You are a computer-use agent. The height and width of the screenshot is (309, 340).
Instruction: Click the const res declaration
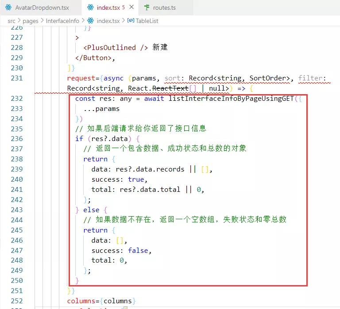click(93, 99)
